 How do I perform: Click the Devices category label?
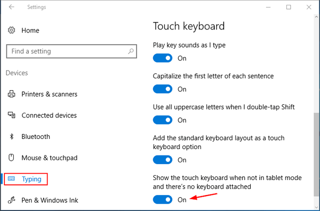point(17,73)
